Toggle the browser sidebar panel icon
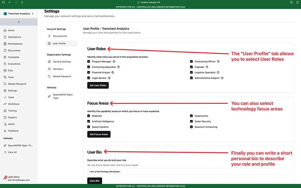 pyautogui.click(x=3, y=2)
